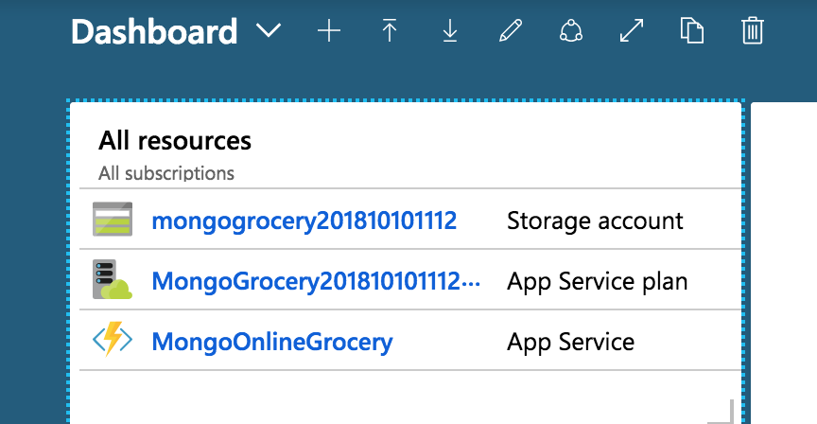This screenshot has width=817, height=424.
Task: Open the MongoOnlineGrocery App Service link
Action: point(271,342)
